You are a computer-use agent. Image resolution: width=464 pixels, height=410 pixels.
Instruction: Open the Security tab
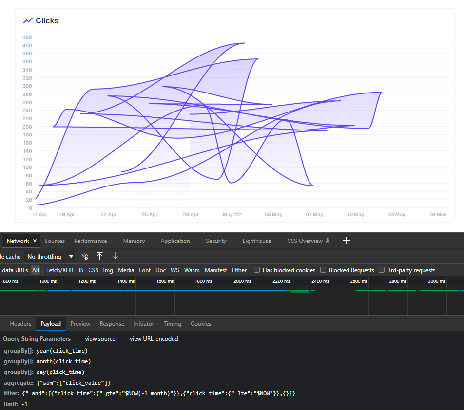tap(216, 241)
